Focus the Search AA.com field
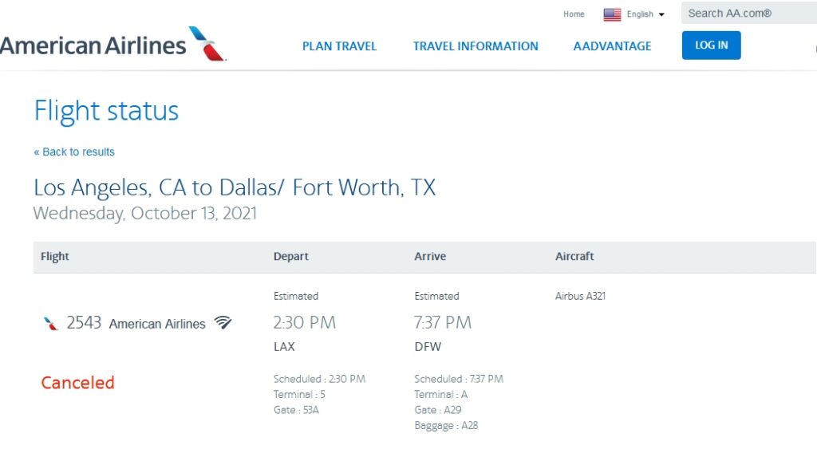817x453 pixels. (748, 13)
